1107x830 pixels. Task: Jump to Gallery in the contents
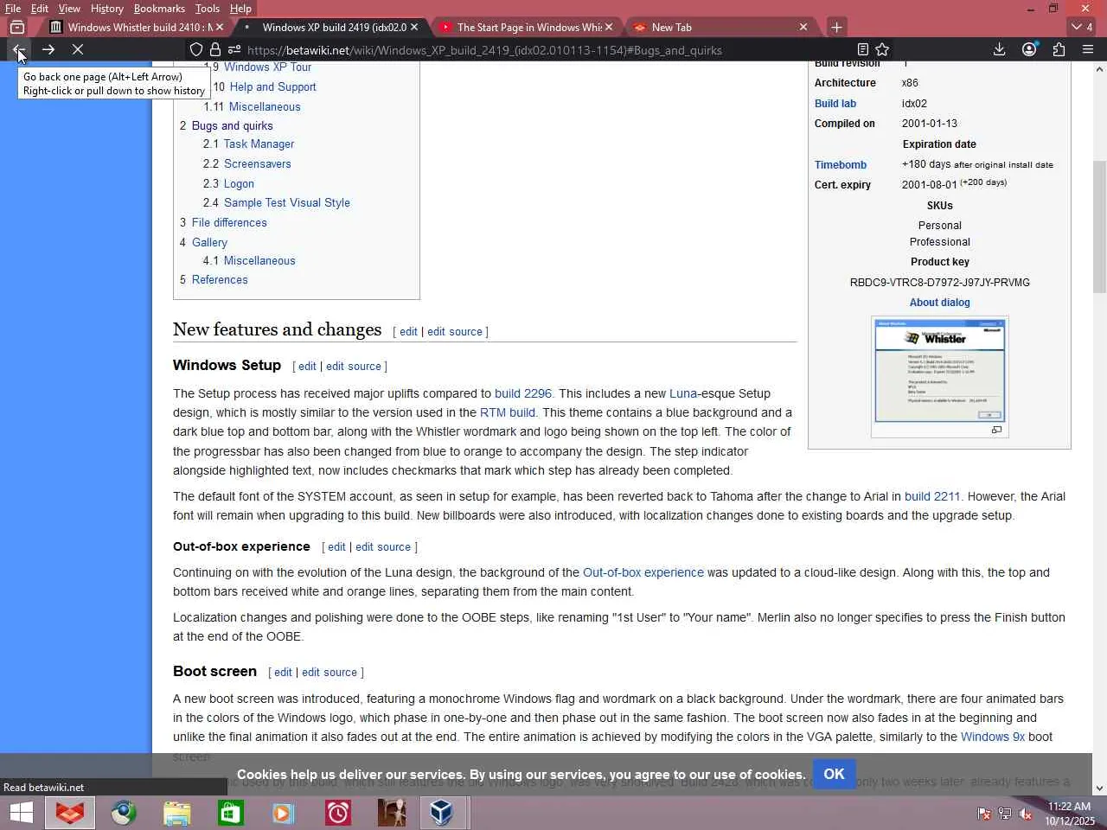pos(209,243)
